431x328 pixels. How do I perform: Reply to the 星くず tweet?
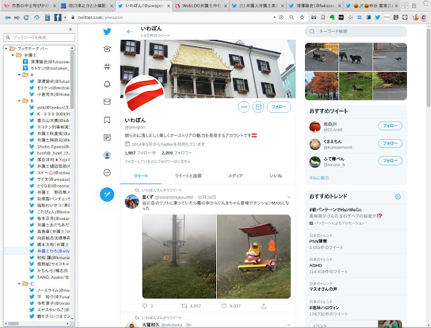[145, 306]
